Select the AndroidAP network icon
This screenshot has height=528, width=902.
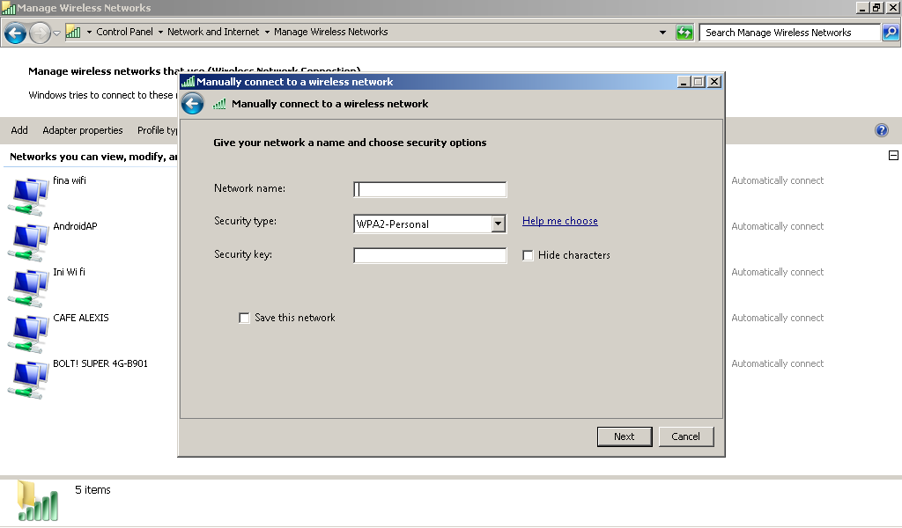(27, 238)
